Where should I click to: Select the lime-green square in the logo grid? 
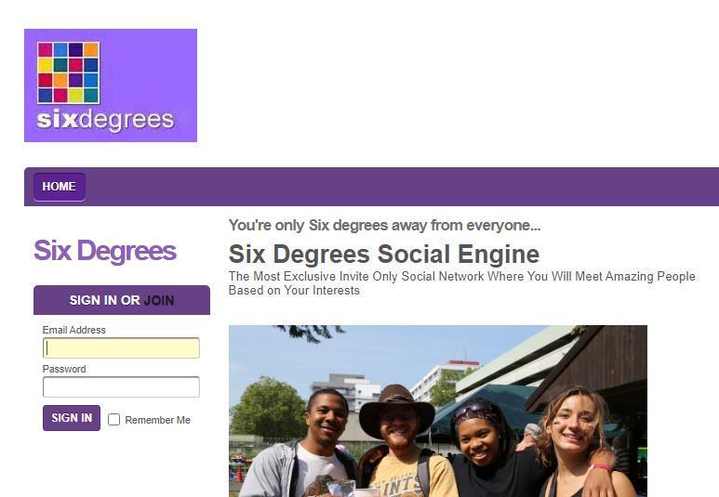click(x=75, y=96)
